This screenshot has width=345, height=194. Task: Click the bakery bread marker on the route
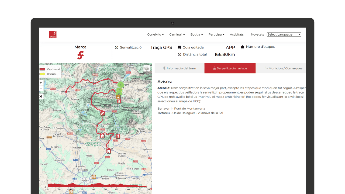103,113
